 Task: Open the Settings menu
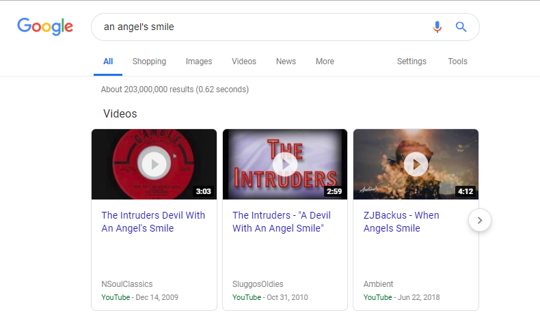tap(411, 61)
